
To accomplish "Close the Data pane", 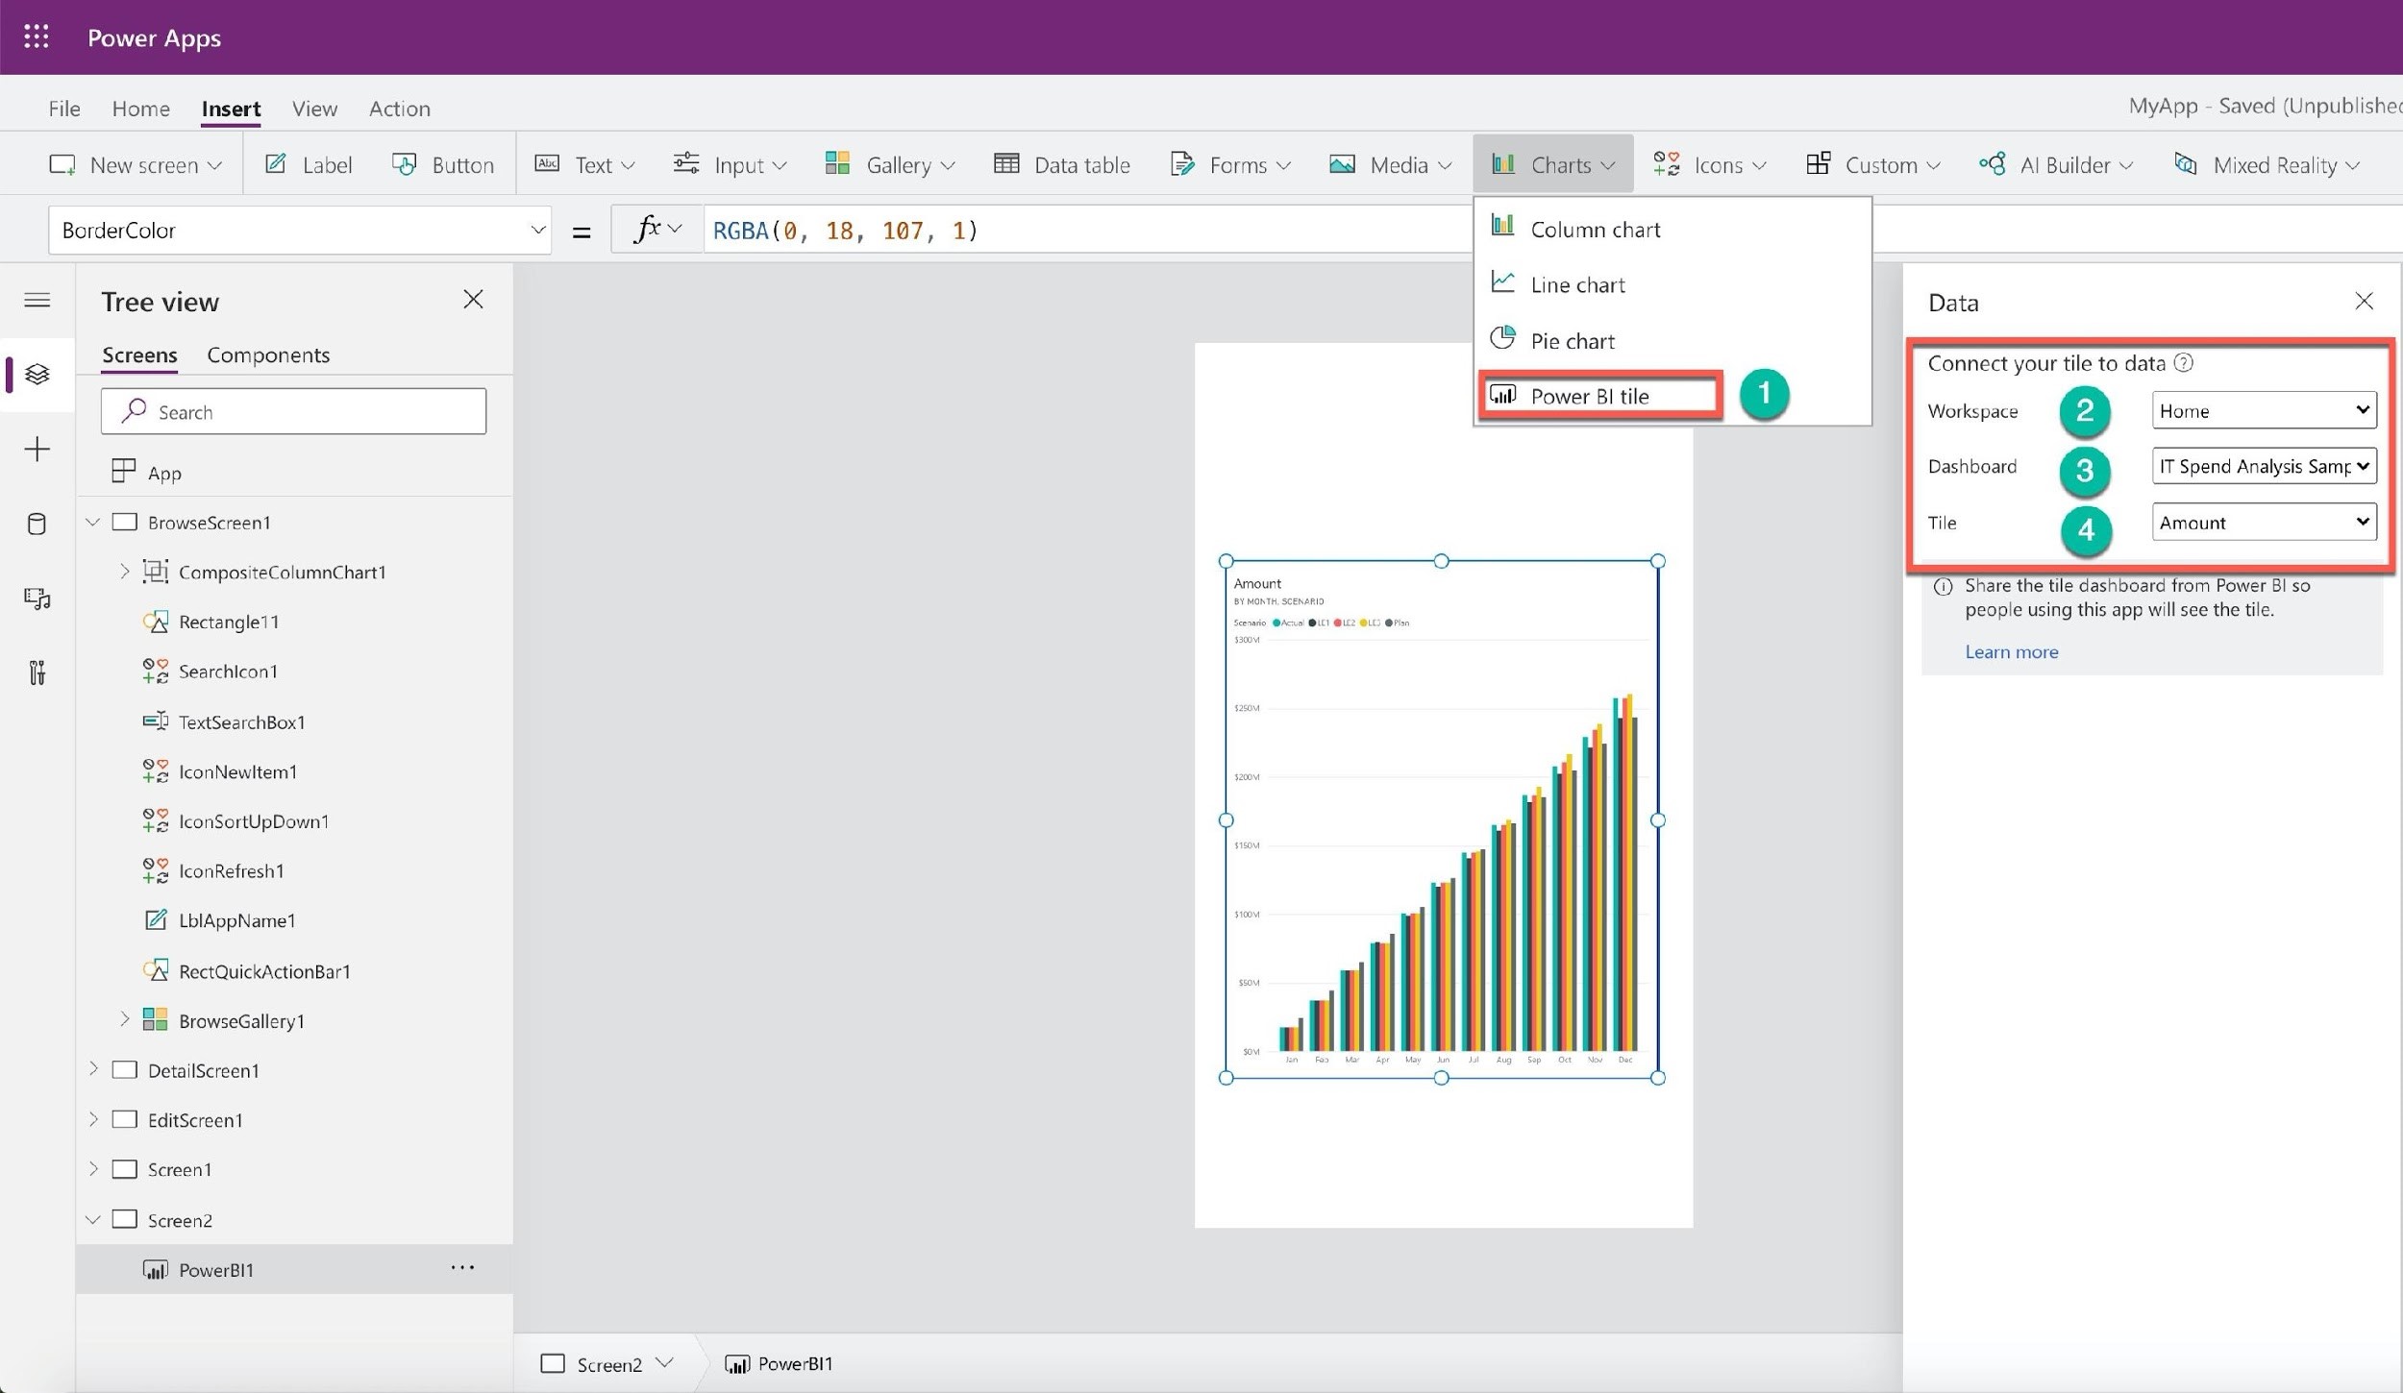I will coord(2364,302).
